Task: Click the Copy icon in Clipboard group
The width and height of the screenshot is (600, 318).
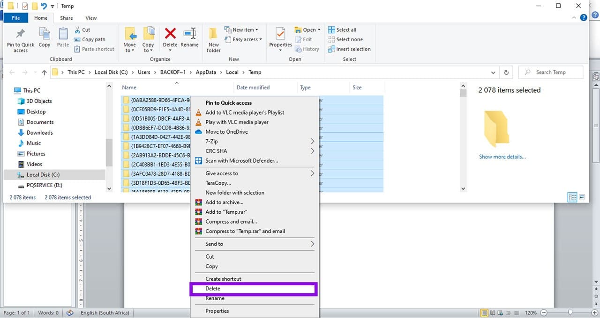Action: point(45,38)
